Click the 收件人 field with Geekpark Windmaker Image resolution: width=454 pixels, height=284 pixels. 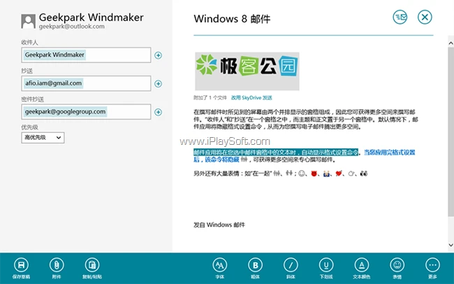click(x=86, y=55)
